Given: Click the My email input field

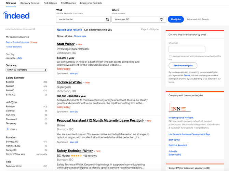Looking at the screenshot, I should point(187,49).
